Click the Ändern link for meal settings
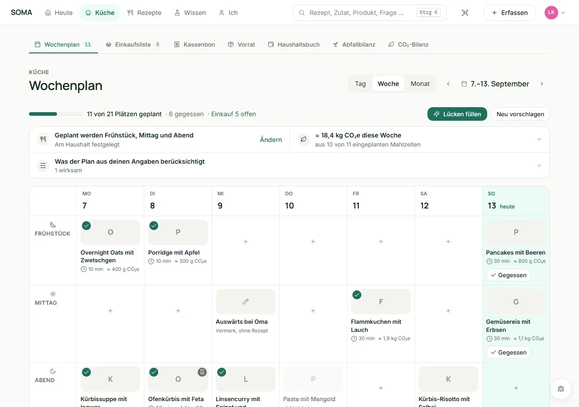 (x=271, y=140)
